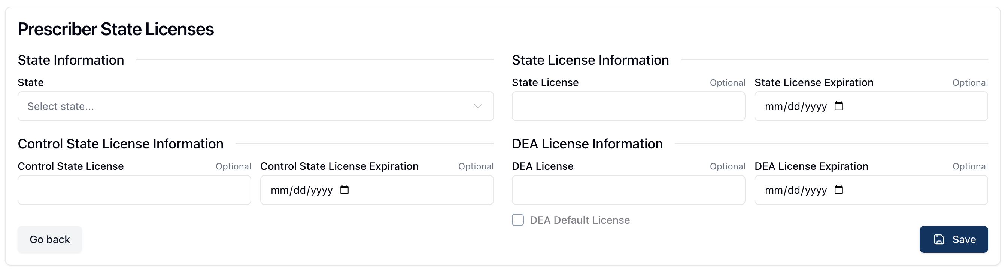Open calendar picker for DEA License Expiration
This screenshot has height=273, width=1008.
838,190
